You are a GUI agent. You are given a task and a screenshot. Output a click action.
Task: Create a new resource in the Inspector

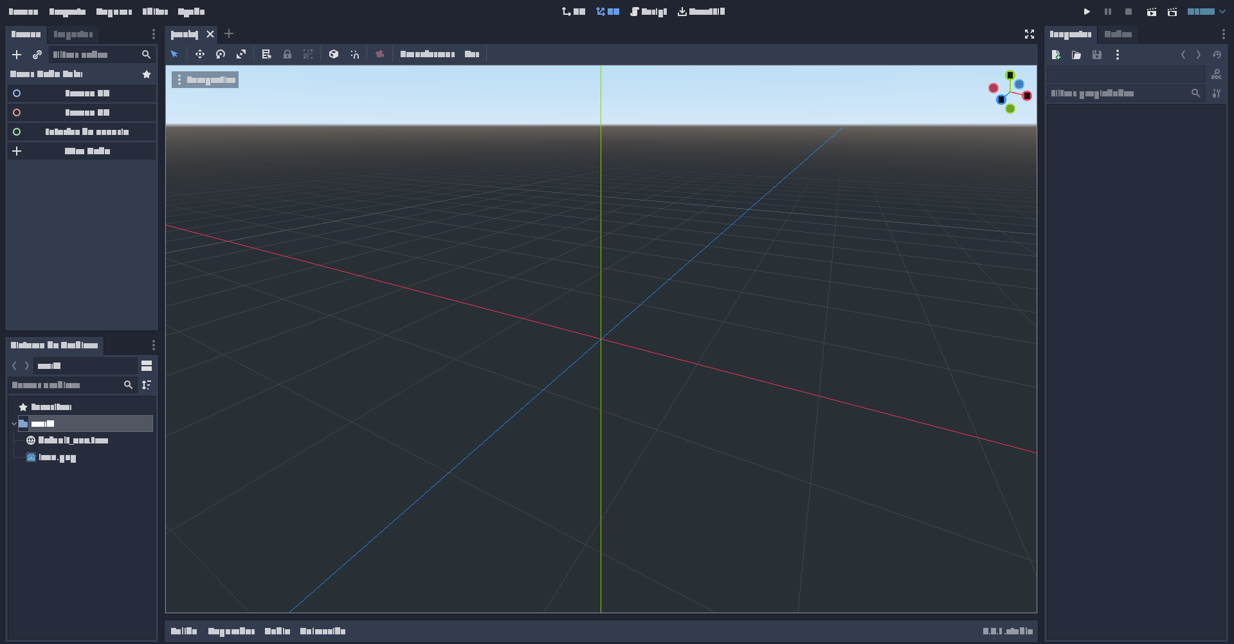click(1056, 55)
